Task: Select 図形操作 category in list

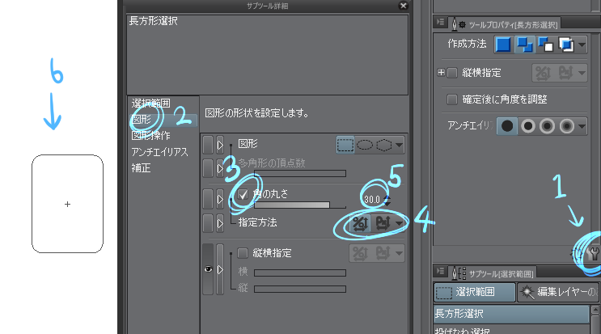Action: (150, 136)
